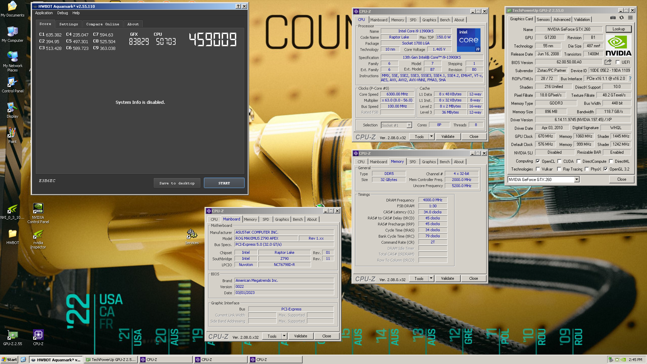Click the NVIDIA logo in GPU-Z
The image size is (647, 364).
coord(618,45)
